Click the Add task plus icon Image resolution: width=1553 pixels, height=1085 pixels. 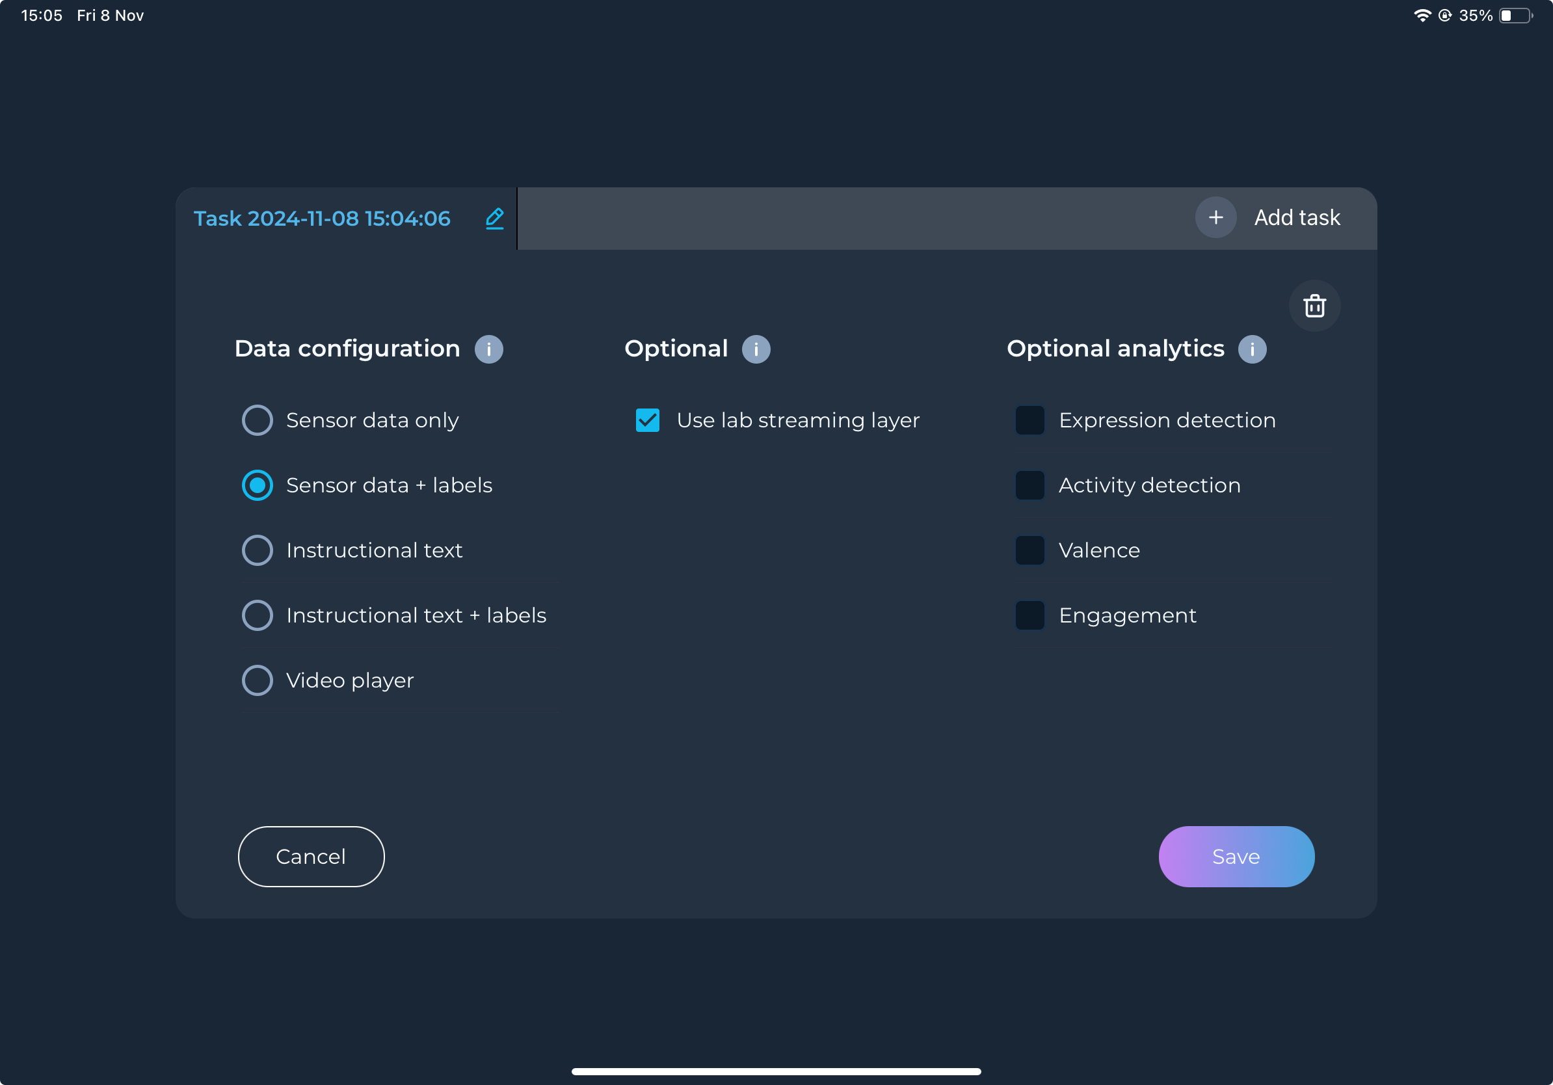1217,217
